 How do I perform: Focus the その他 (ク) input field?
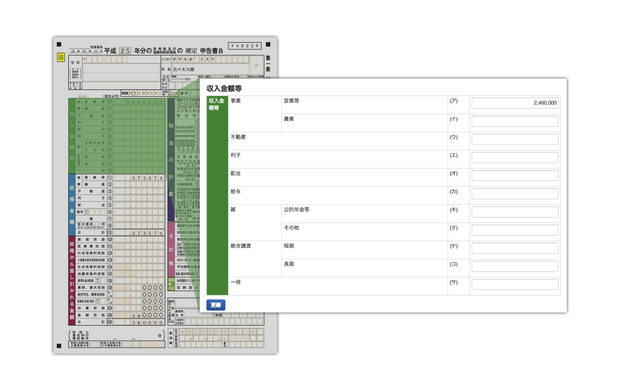tap(515, 230)
